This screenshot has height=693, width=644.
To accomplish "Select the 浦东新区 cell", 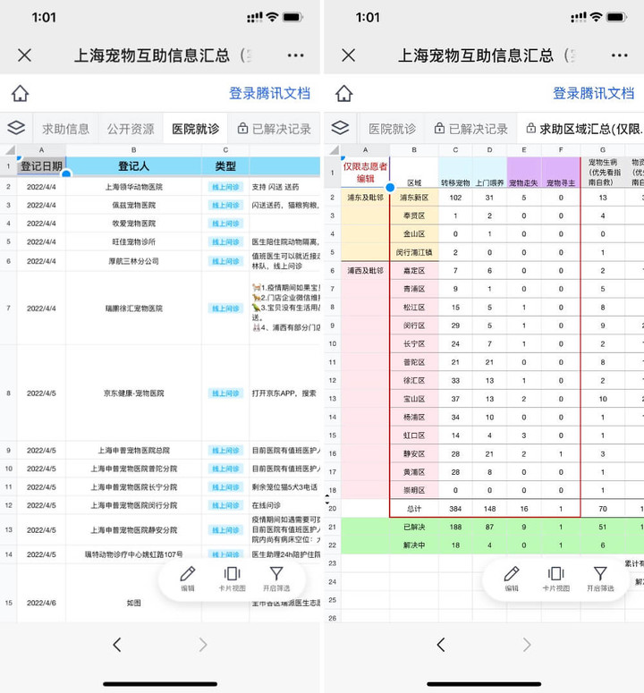I will 414,198.
